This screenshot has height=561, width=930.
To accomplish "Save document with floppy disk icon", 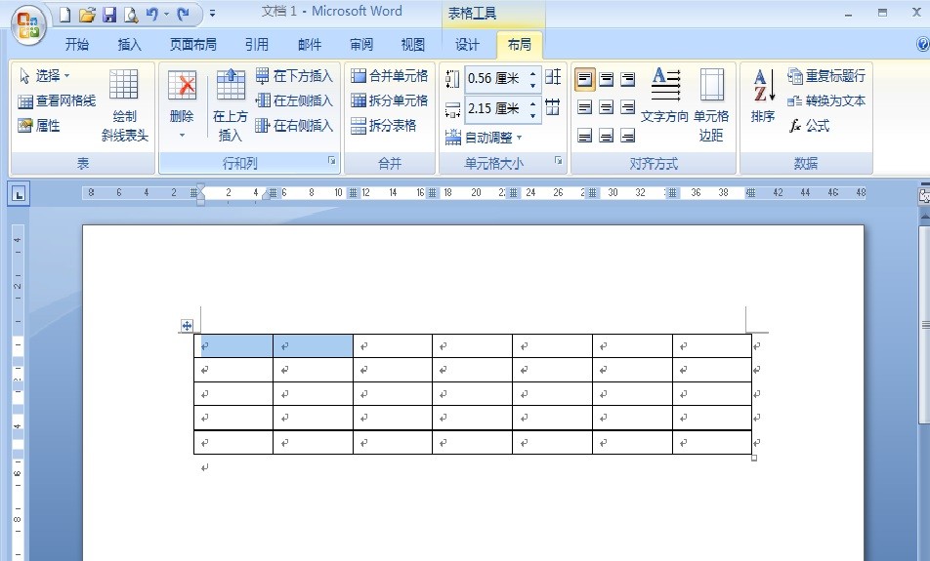I will tap(109, 15).
